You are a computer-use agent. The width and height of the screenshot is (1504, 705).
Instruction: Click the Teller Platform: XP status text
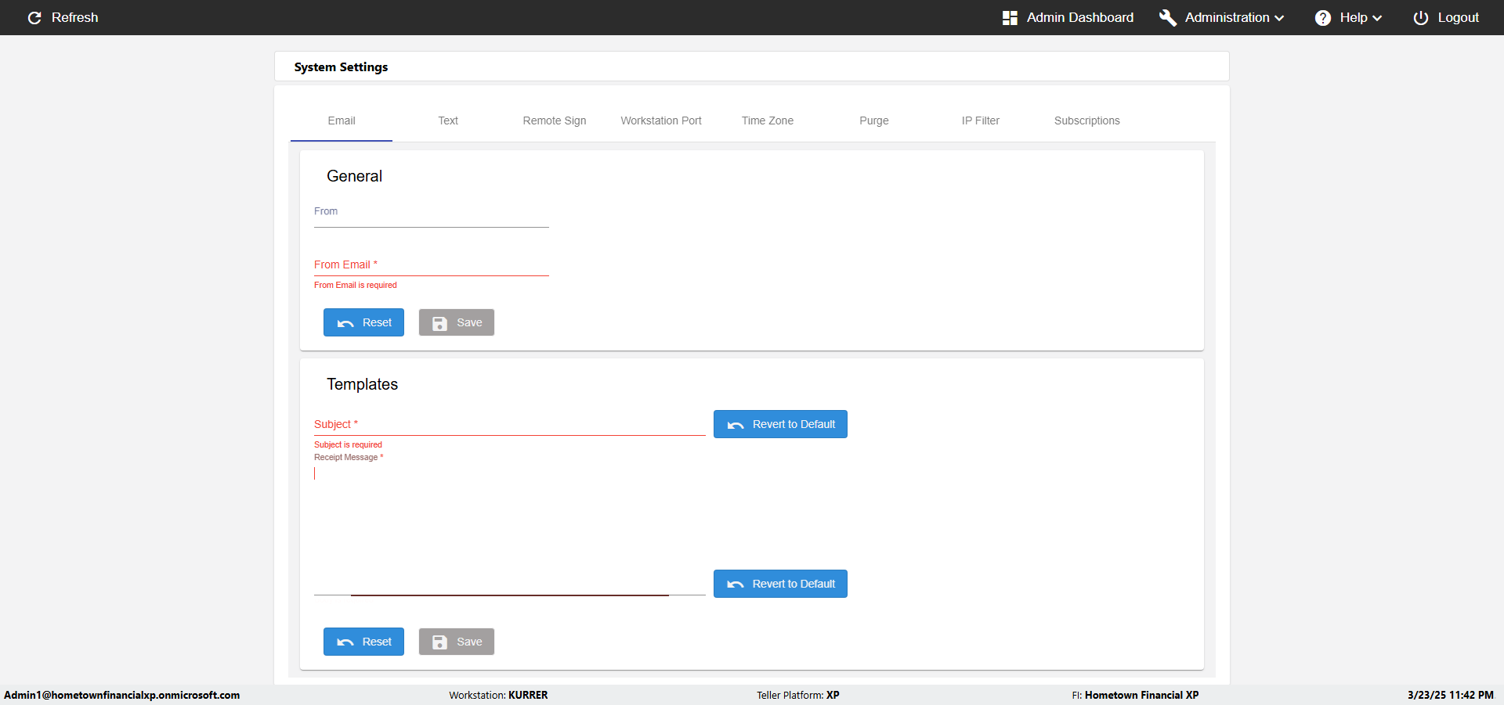click(x=798, y=695)
